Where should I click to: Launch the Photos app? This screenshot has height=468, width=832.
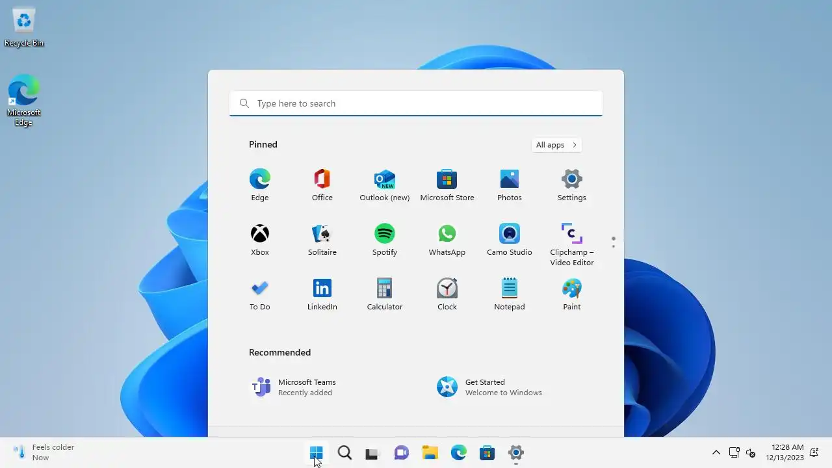(x=509, y=185)
